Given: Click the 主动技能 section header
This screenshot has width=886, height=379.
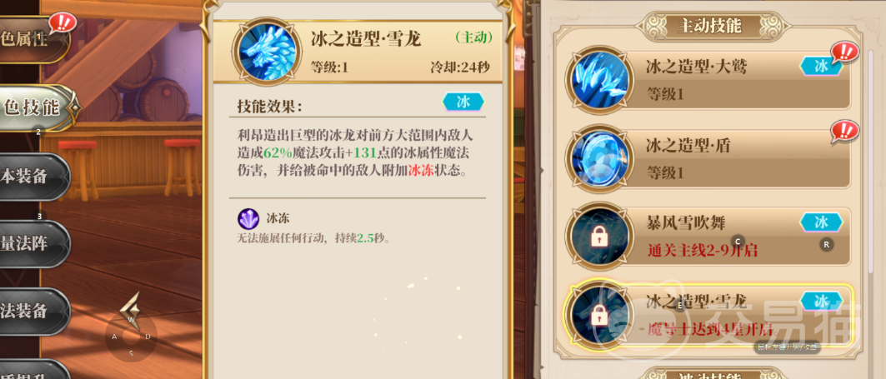Looking at the screenshot, I should click(708, 26).
